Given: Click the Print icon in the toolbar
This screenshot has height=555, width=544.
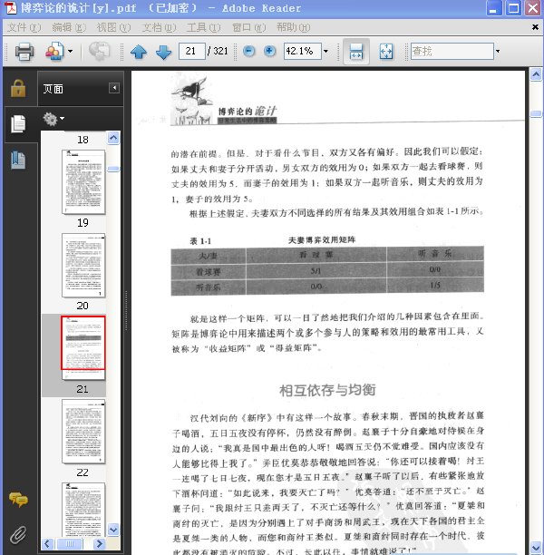Looking at the screenshot, I should tap(24, 52).
